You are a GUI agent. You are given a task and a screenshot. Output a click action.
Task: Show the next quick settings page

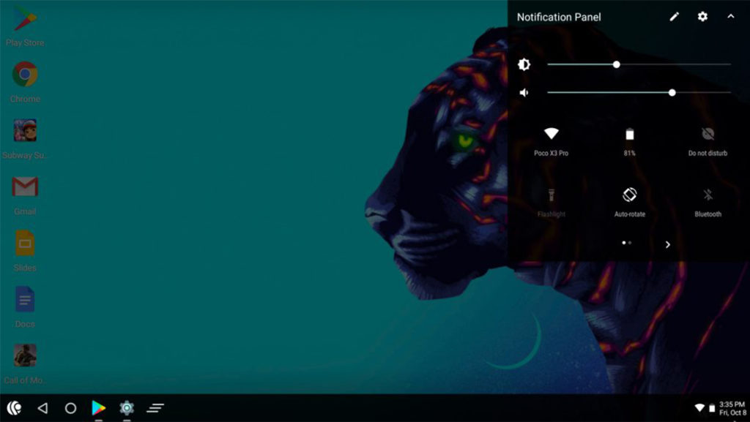pos(667,244)
